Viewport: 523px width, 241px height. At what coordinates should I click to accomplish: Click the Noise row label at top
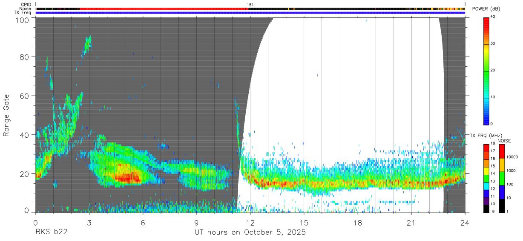[x=25, y=9]
